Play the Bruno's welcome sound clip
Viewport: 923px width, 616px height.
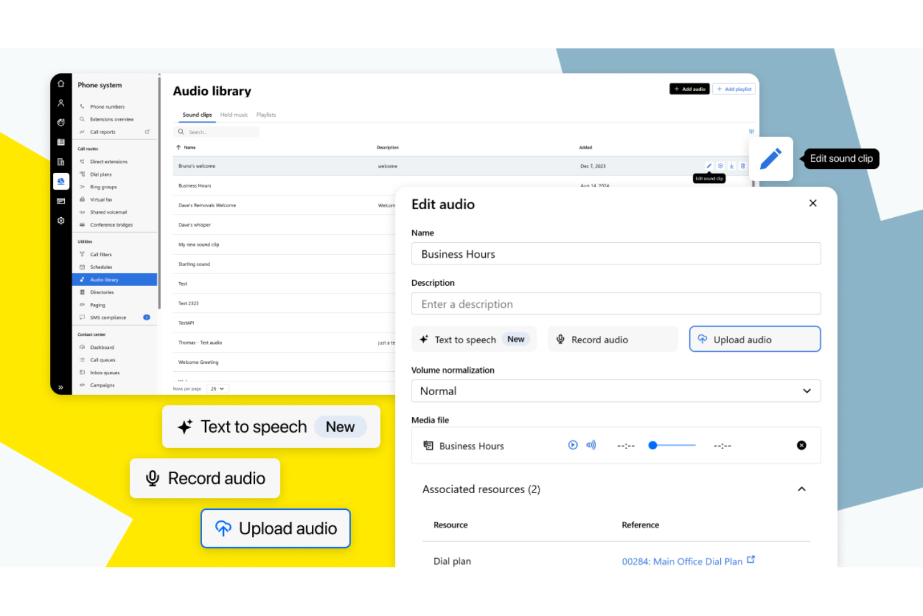(720, 166)
